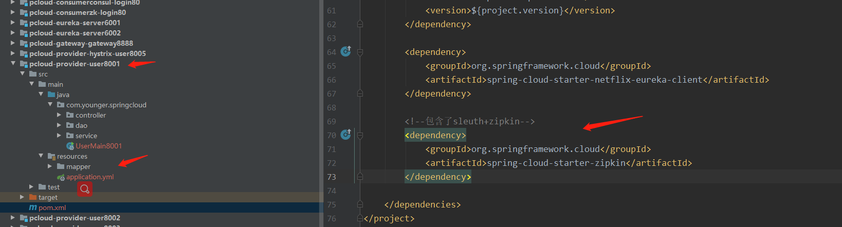Expand the pcloud-eureka-server6002 module
This screenshot has height=227, width=842.
pos(13,33)
